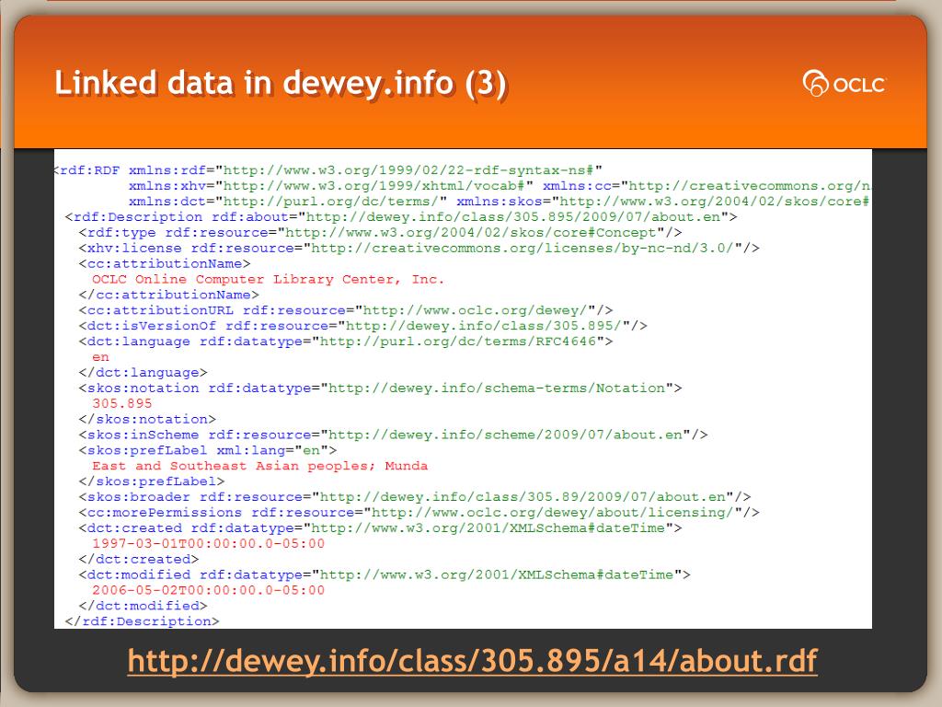Click the created date '1997-03-01T00:00:00.0-05:00'
This screenshot has height=707, width=942.
point(208,543)
